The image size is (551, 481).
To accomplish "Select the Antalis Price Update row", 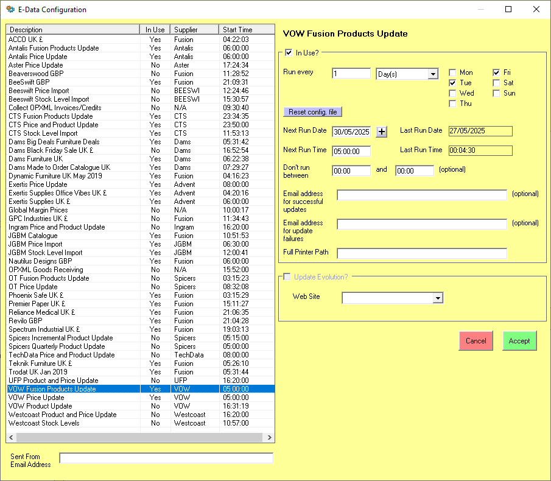I will pos(141,57).
